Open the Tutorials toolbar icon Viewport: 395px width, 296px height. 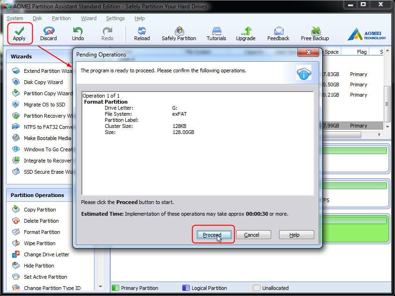pos(216,34)
